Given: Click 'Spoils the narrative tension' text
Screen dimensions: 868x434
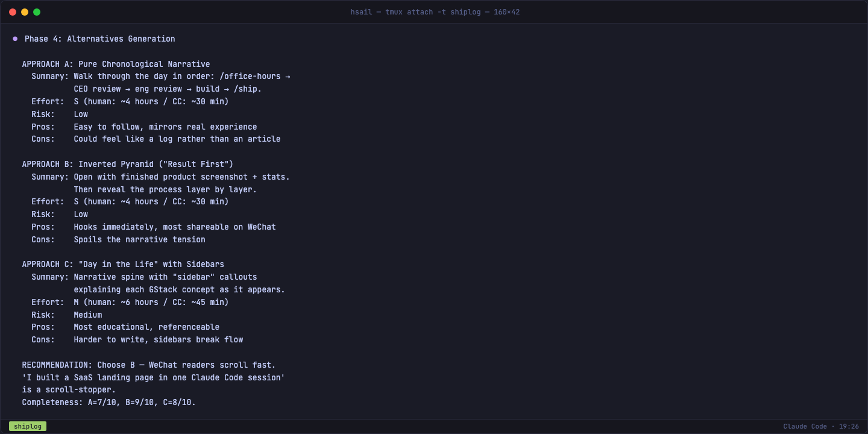Looking at the screenshot, I should click(x=140, y=239).
